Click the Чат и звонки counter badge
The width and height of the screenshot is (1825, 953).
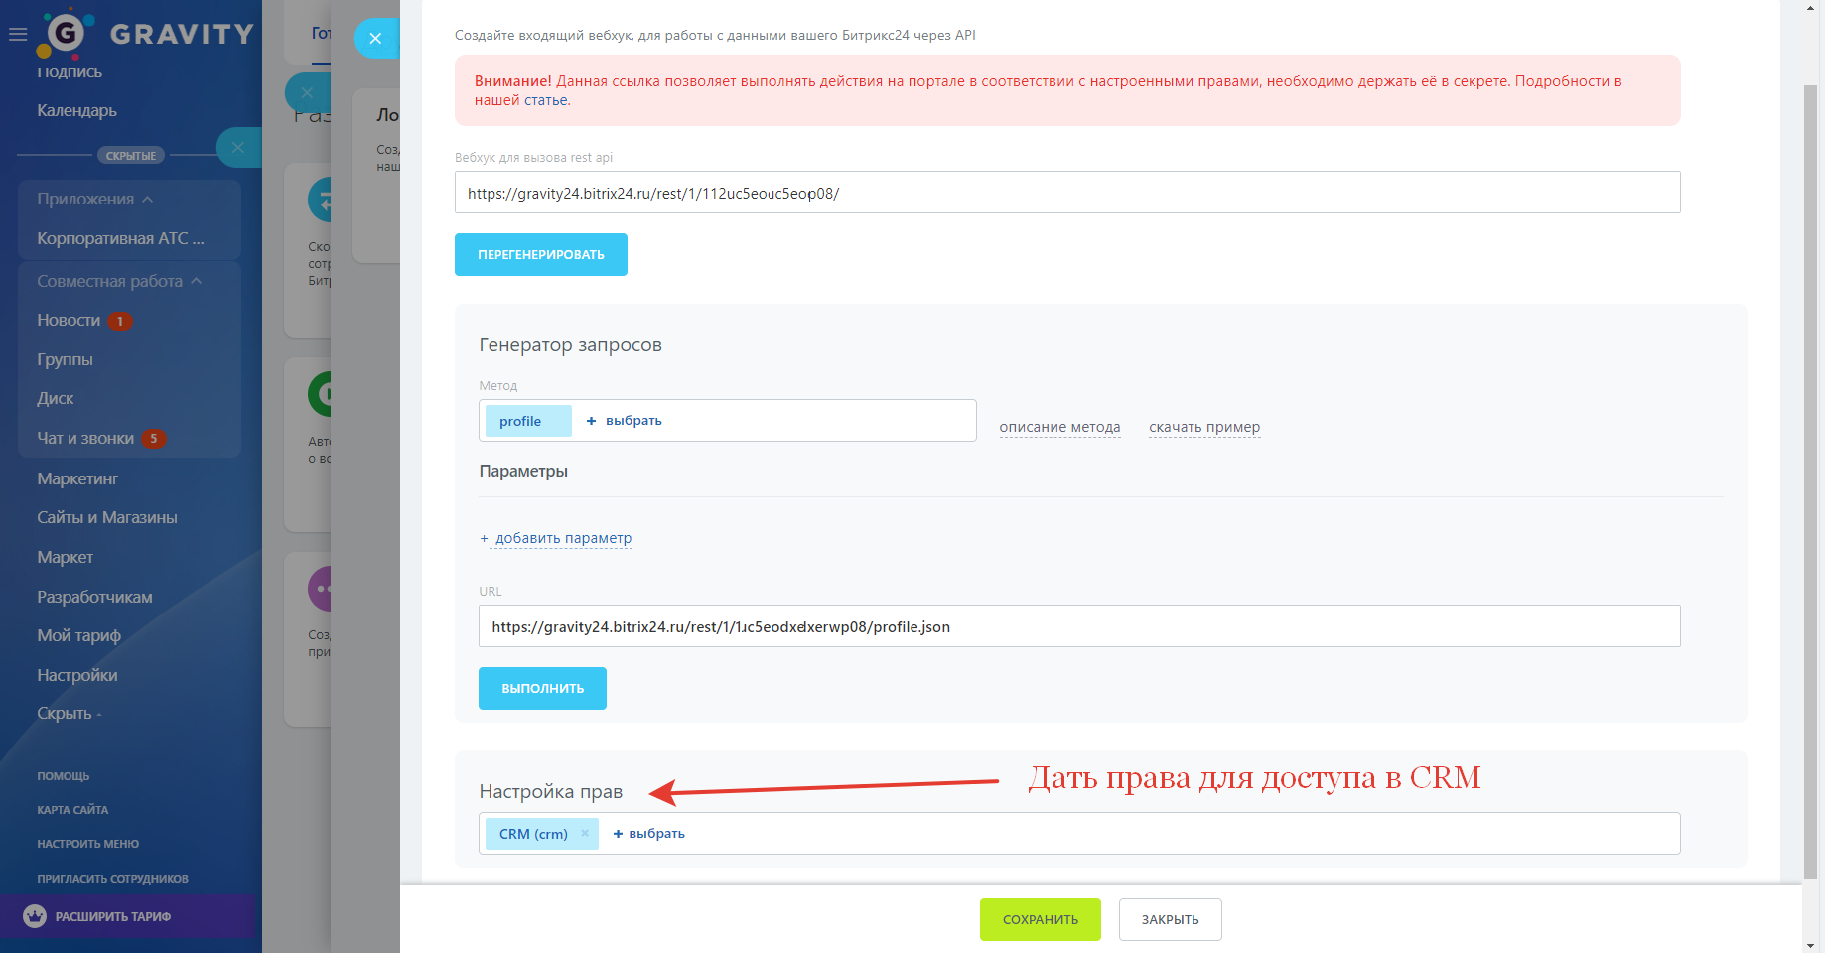153,438
